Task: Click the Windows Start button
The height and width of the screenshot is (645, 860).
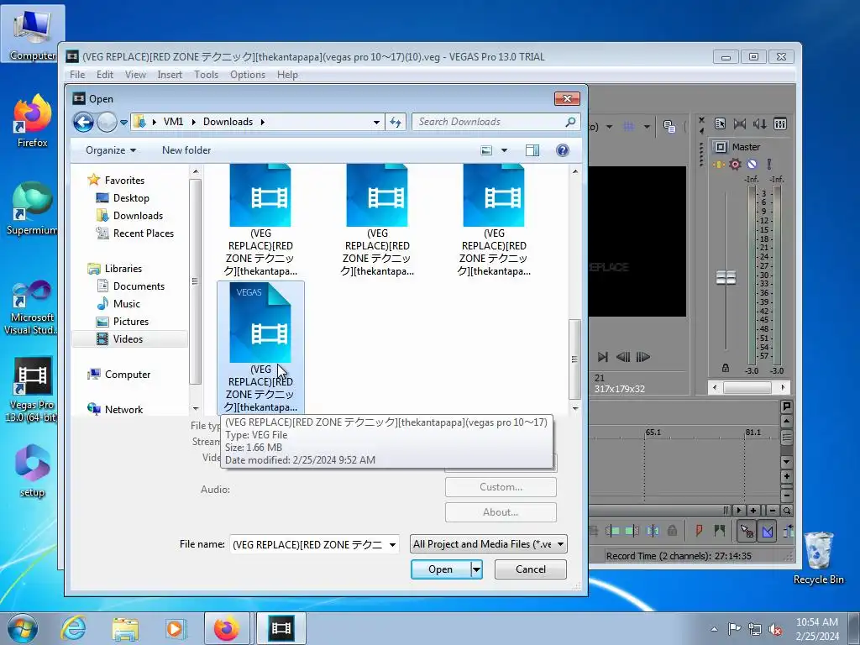Action: (x=23, y=628)
